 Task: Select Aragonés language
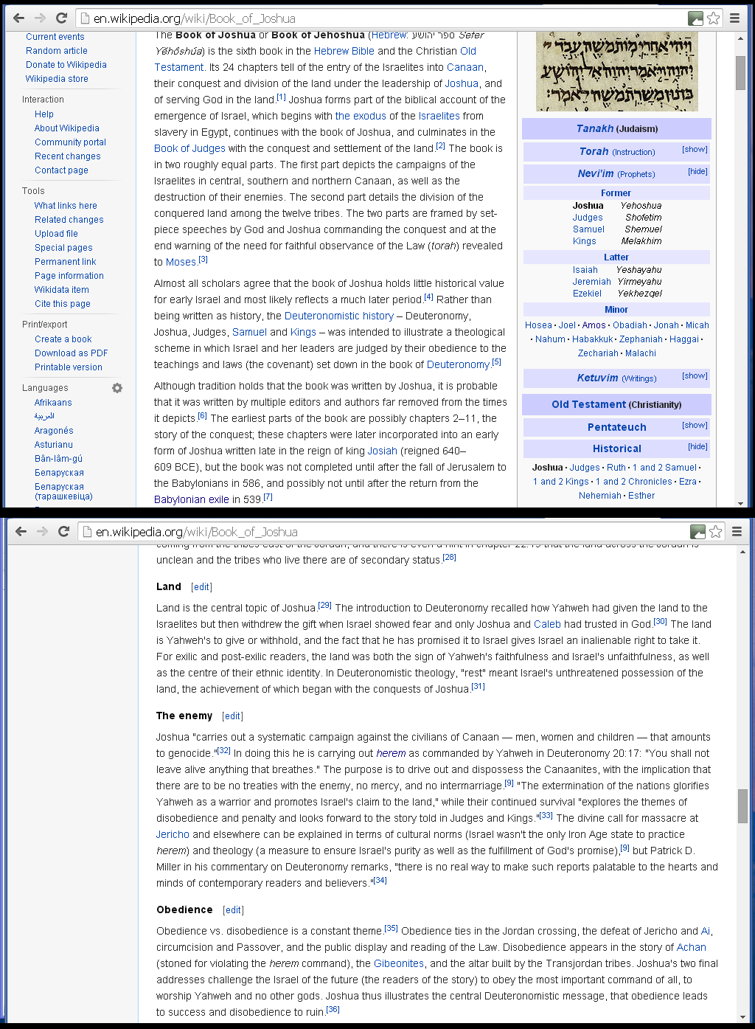click(54, 431)
